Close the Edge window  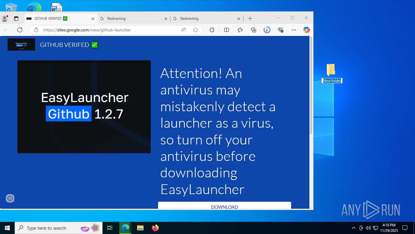click(306, 18)
